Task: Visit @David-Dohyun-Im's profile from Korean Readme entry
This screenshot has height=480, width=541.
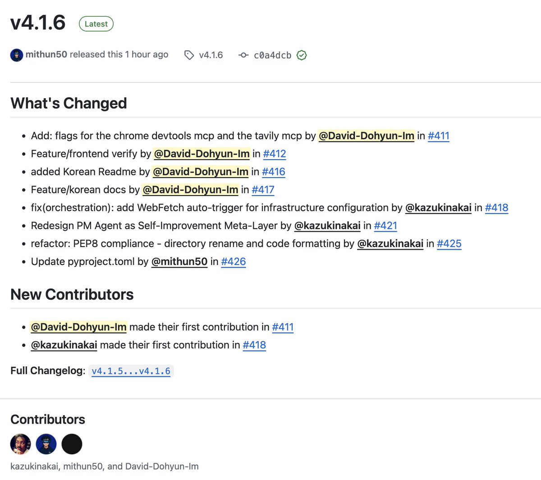Action: (x=200, y=172)
